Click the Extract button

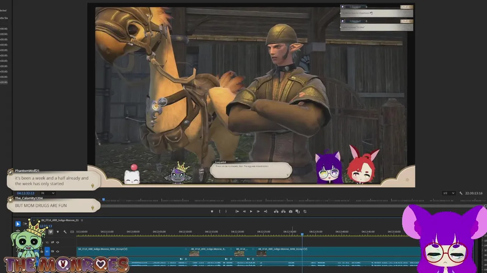283,212
